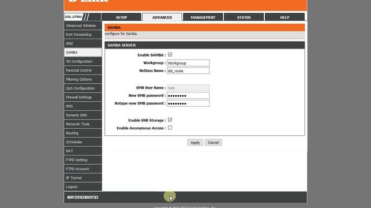Click the BROADBAND footer logo

point(82,197)
